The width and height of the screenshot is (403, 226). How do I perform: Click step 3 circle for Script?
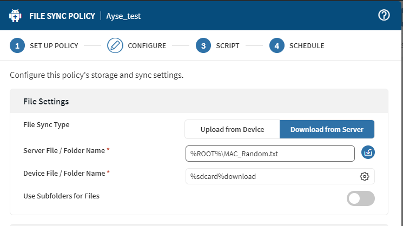coord(203,46)
